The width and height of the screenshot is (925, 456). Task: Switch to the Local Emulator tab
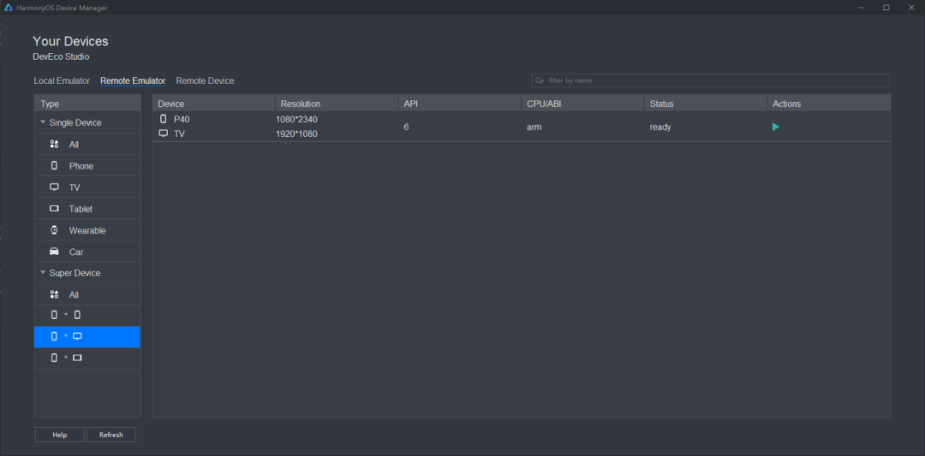pos(62,80)
